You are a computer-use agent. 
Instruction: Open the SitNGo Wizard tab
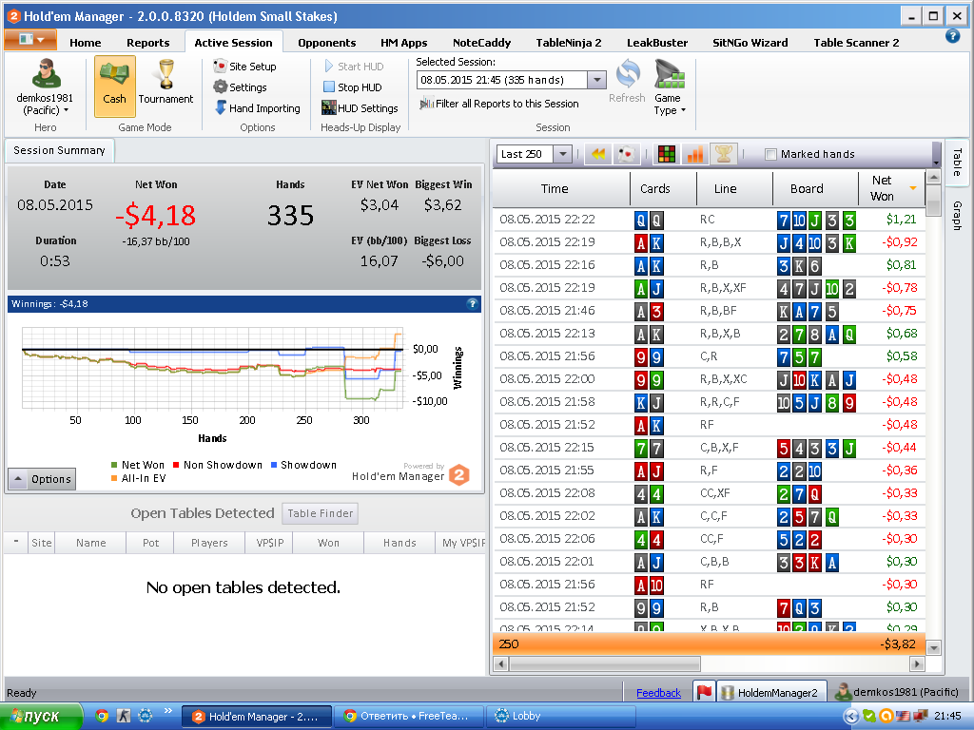[x=750, y=42]
